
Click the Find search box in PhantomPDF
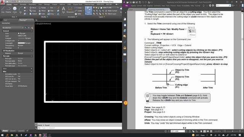223,5
